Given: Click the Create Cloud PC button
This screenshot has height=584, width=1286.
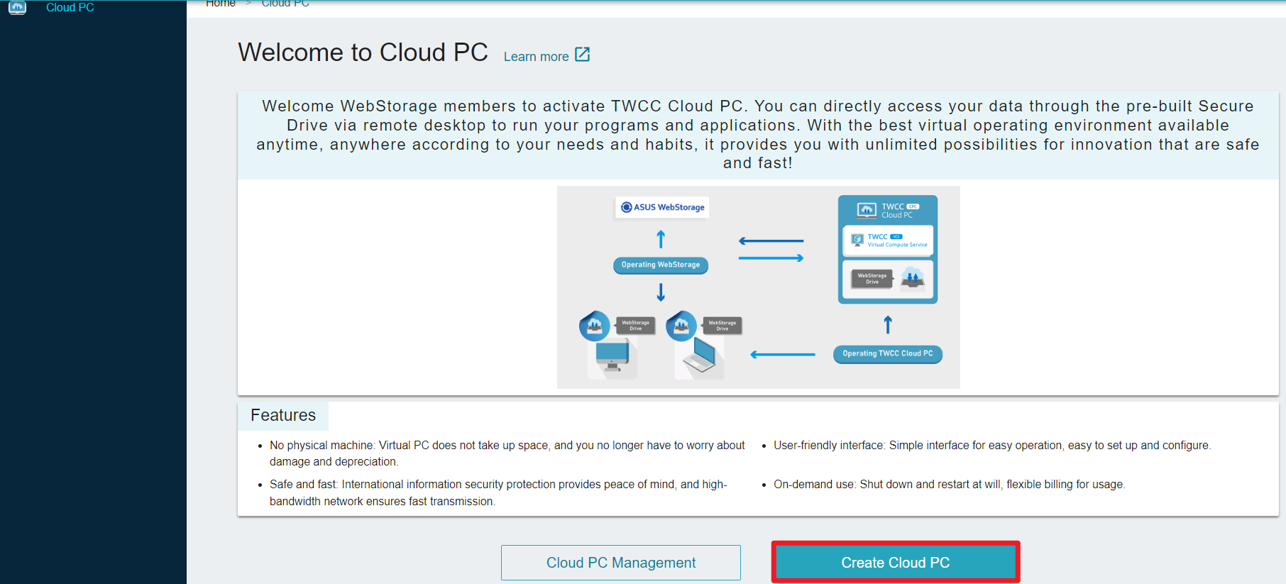Looking at the screenshot, I should tap(896, 563).
